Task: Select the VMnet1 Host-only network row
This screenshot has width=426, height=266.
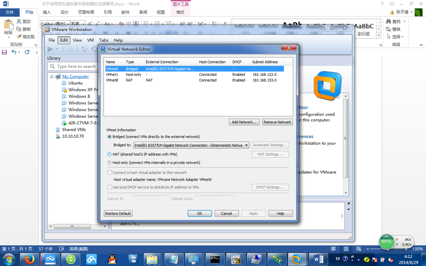Action: [x=195, y=74]
